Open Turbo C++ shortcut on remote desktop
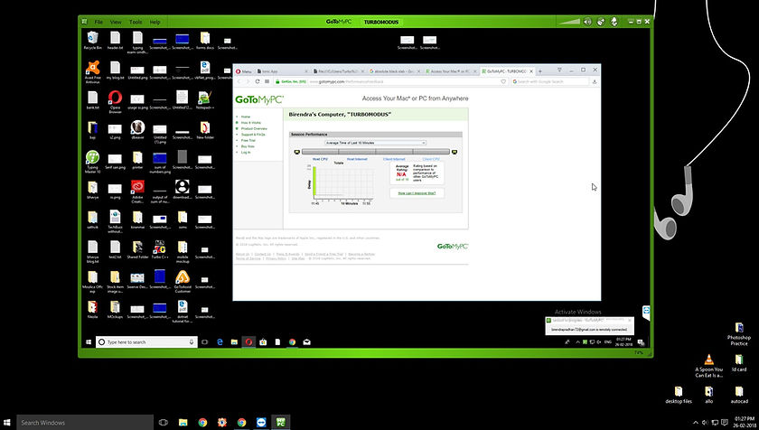This screenshot has width=759, height=430. click(x=159, y=250)
